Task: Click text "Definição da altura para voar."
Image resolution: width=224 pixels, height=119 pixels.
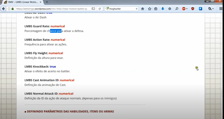Action: point(44,58)
